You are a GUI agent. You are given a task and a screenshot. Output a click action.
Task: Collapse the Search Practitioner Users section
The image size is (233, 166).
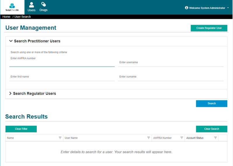point(11,41)
